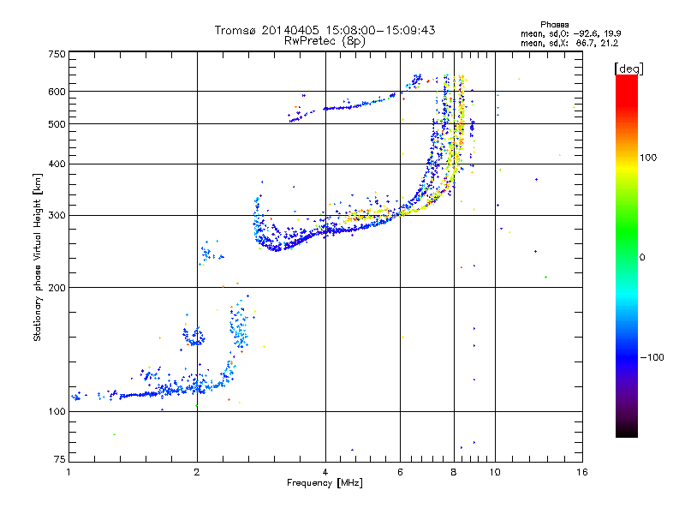This screenshot has height=514, width=685.
Task: Click the 200 height axis tick label
Action: click(x=57, y=288)
